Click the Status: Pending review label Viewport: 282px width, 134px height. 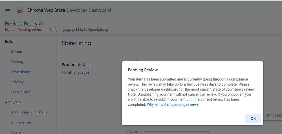(x=24, y=30)
